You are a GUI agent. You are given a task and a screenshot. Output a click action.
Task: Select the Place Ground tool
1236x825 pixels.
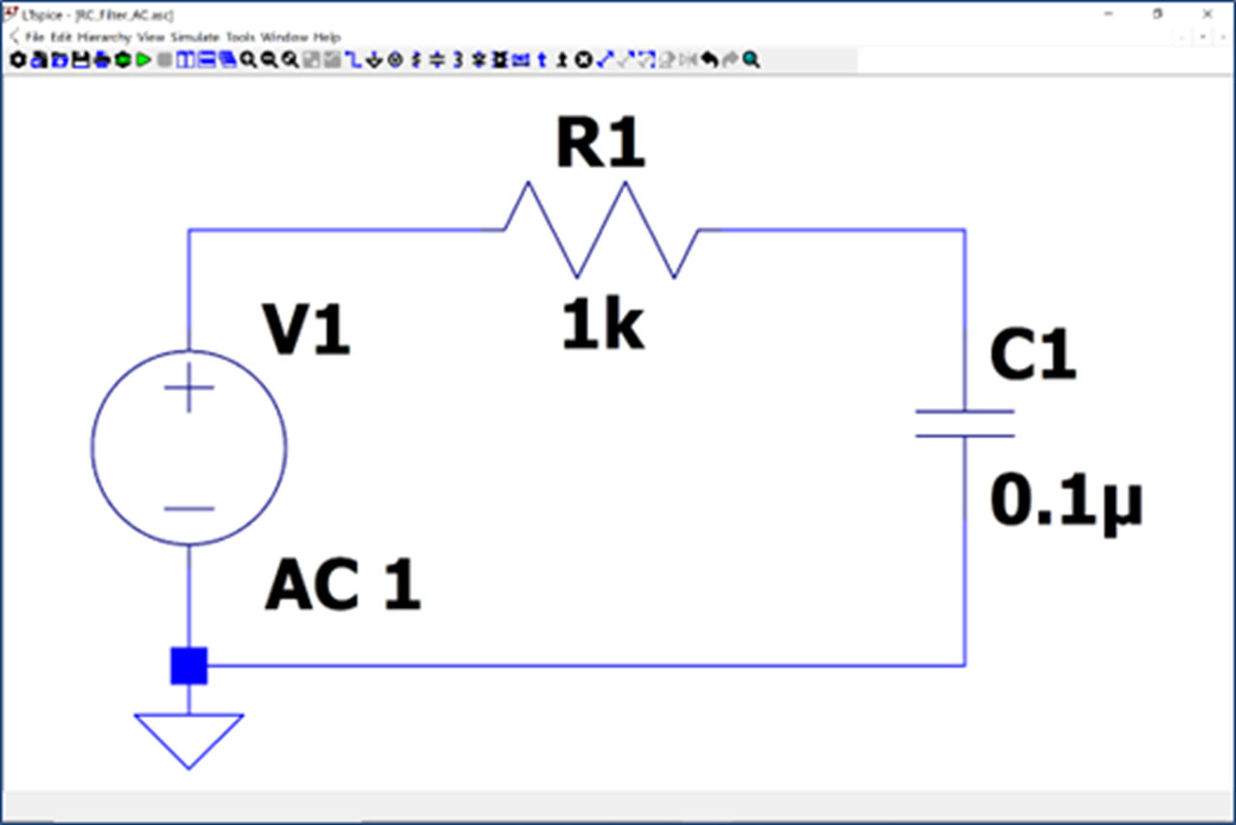(374, 60)
